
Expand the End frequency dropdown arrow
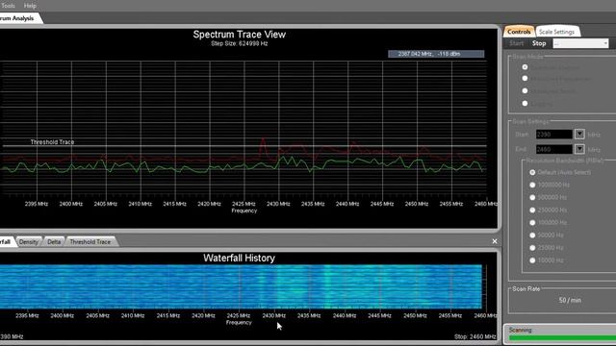point(579,149)
